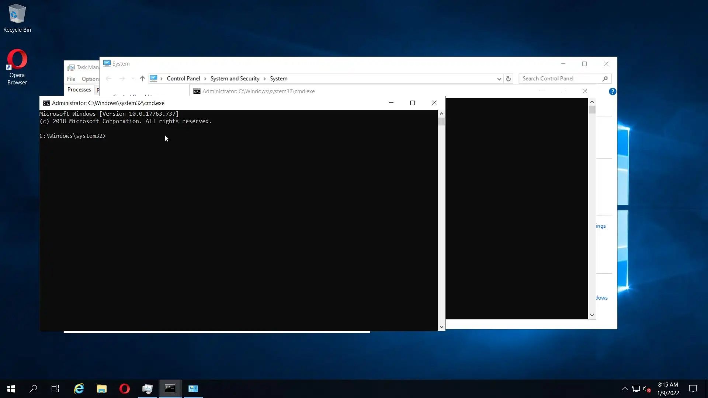Expand address bar history dropdown
Image resolution: width=708 pixels, height=398 pixels.
click(499, 78)
